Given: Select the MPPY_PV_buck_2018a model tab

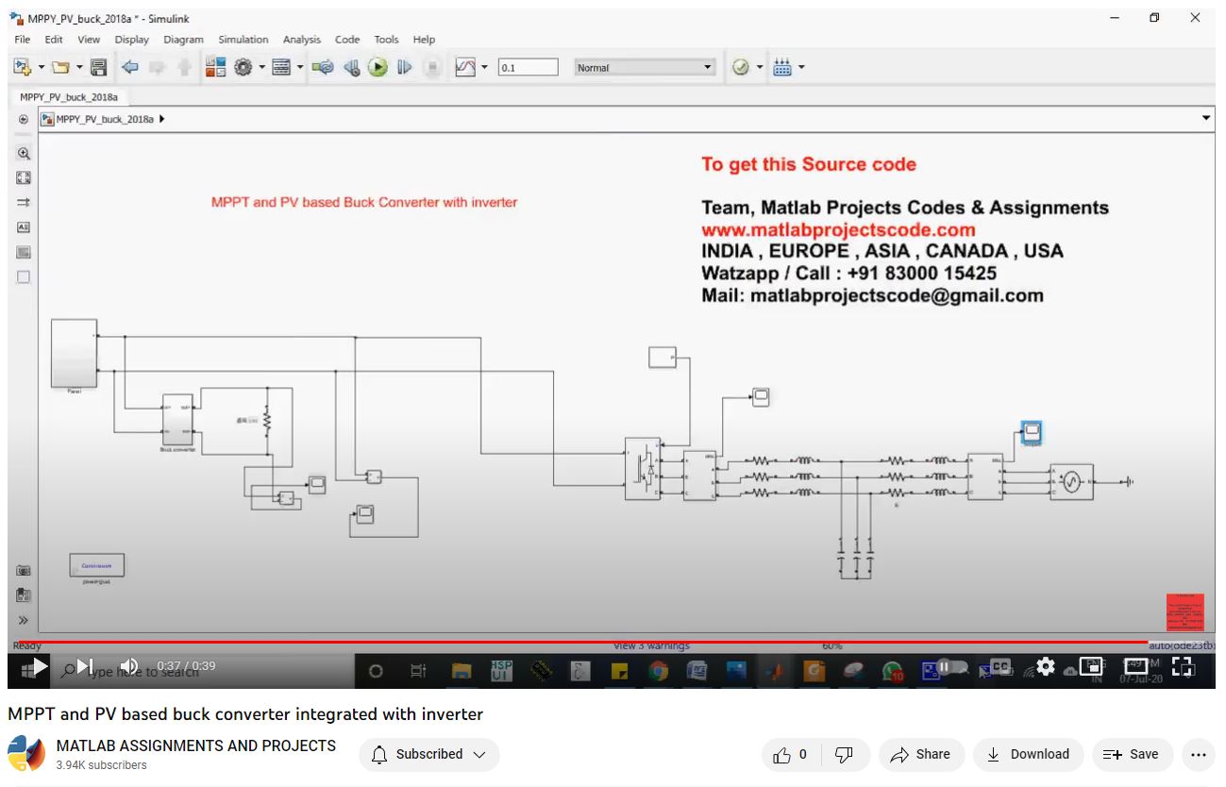Looking at the screenshot, I should point(69,96).
